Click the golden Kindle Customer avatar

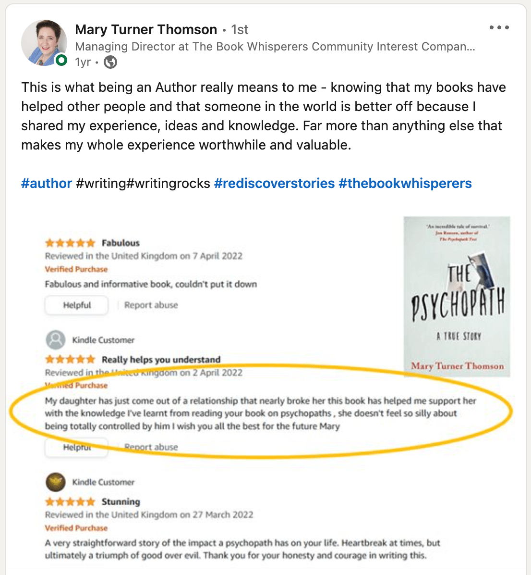click(x=56, y=482)
